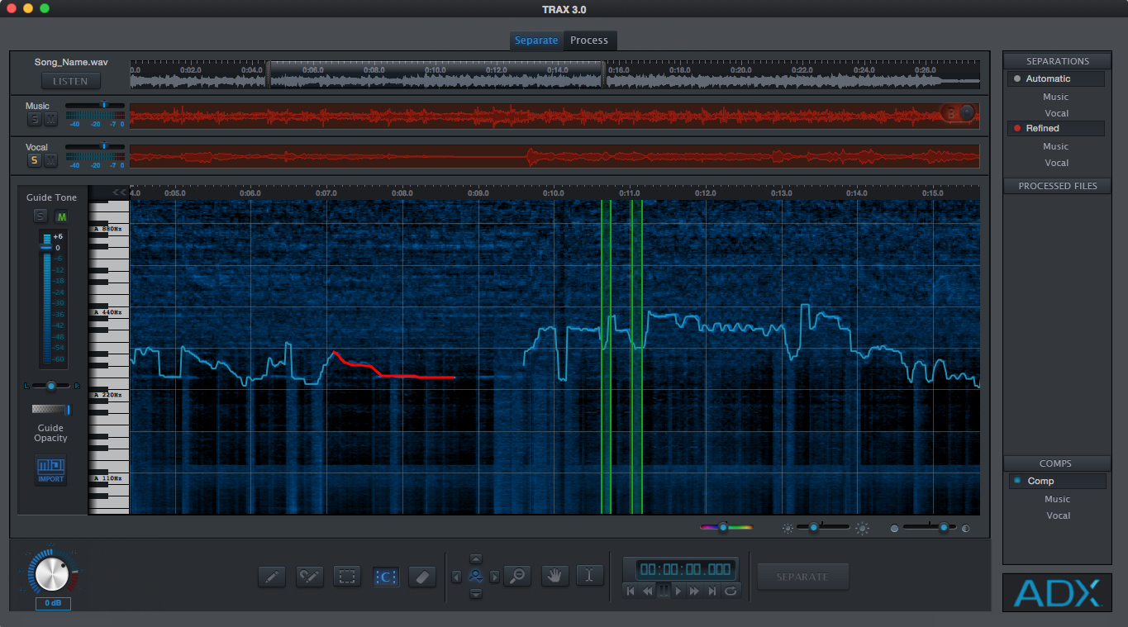Click the spectrogram color hue slider
The height and width of the screenshot is (627, 1128).
726,527
